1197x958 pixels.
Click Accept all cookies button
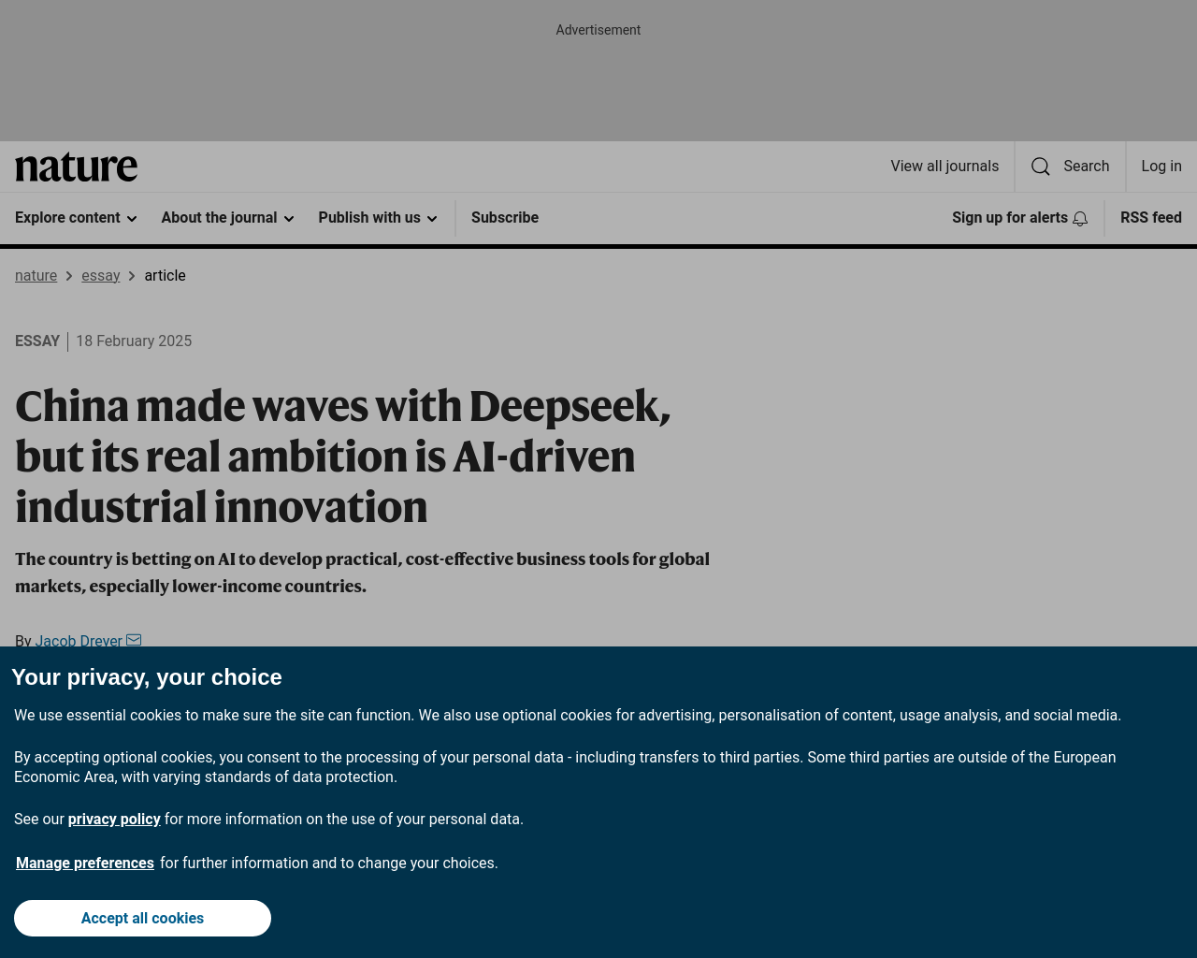(142, 918)
